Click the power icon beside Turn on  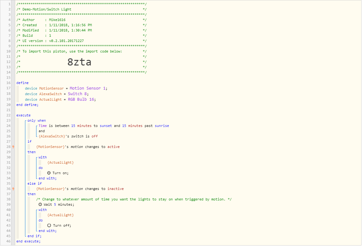click(x=49, y=173)
